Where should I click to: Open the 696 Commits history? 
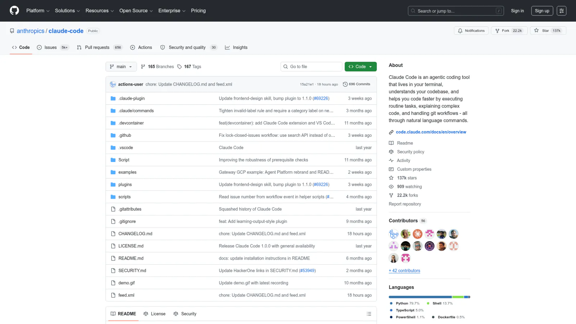click(356, 84)
